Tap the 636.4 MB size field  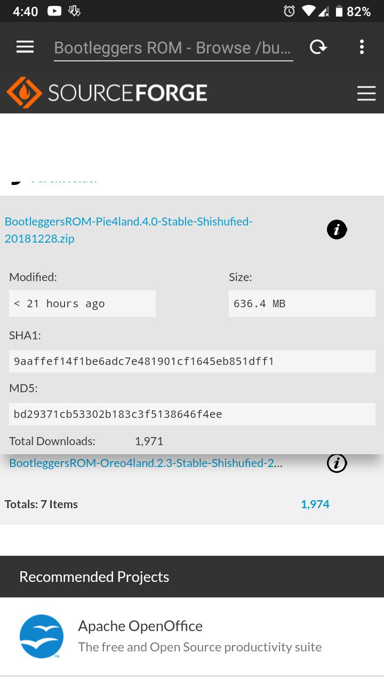(302, 304)
